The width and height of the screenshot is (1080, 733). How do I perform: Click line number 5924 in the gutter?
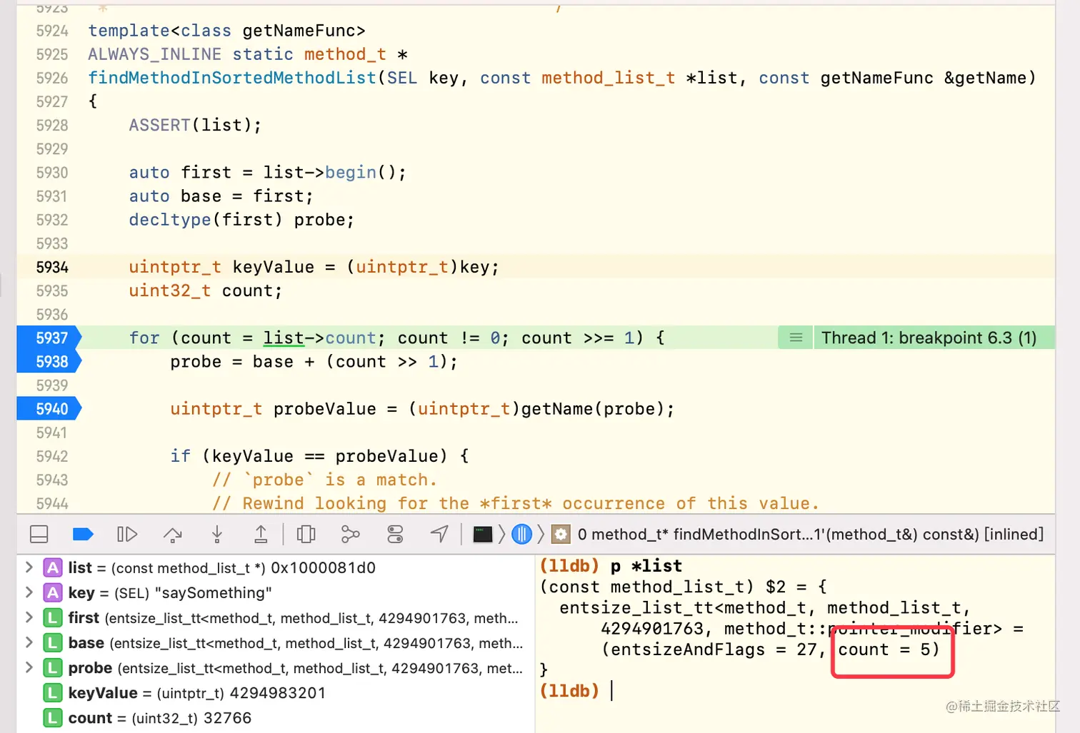click(52, 31)
